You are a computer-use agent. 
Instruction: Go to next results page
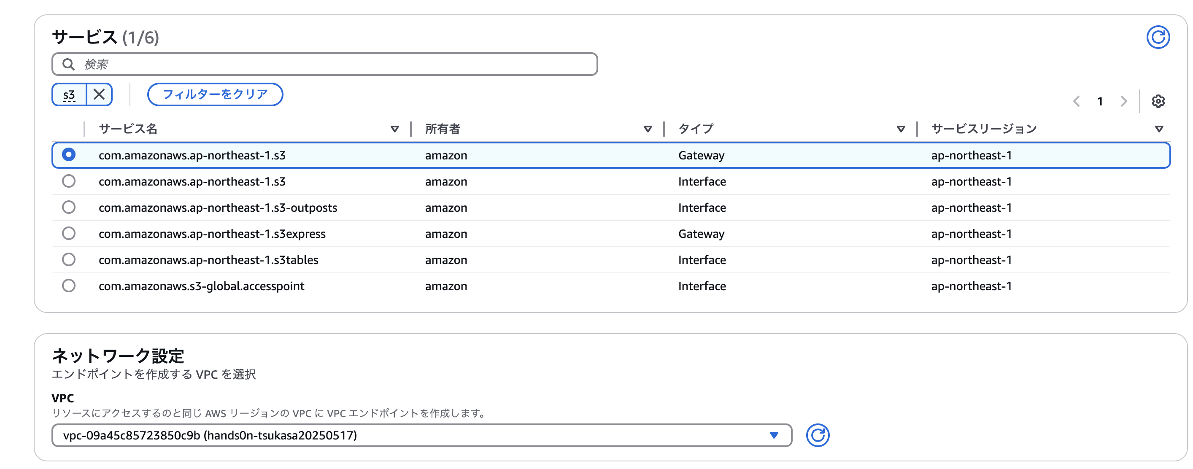coord(1123,101)
